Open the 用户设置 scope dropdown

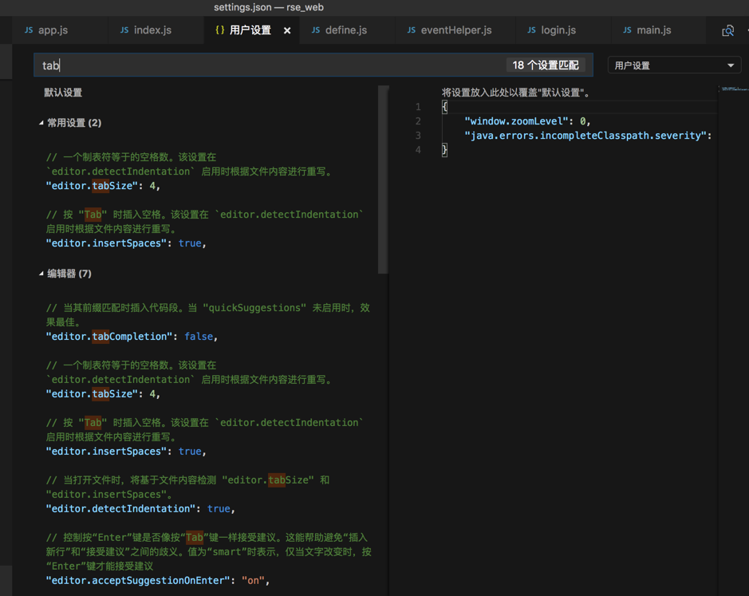[674, 65]
